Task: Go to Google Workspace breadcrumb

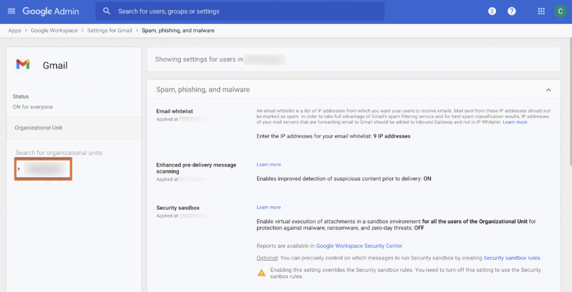Action: click(55, 31)
